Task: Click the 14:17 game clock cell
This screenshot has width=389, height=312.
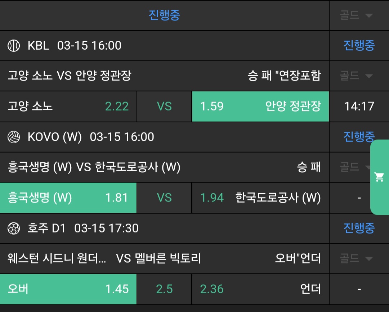Action: click(x=359, y=107)
